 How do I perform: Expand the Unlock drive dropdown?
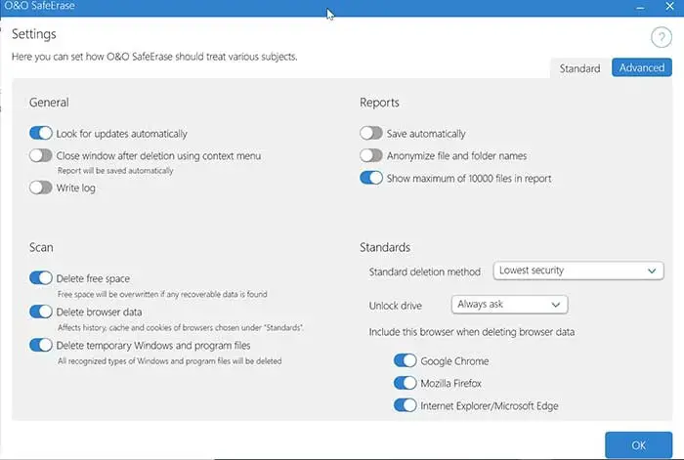510,305
